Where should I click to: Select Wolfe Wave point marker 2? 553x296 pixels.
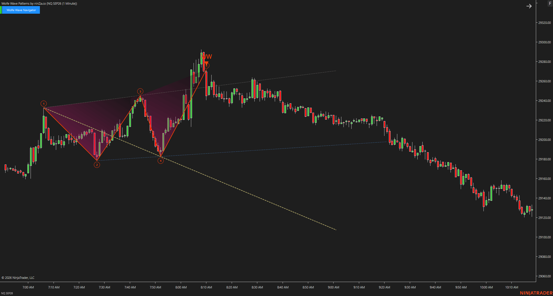coord(97,165)
